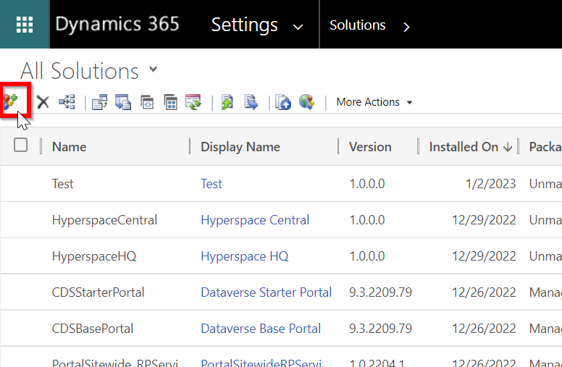
Task: Open the Dataverse Starter Portal link
Action: click(266, 292)
